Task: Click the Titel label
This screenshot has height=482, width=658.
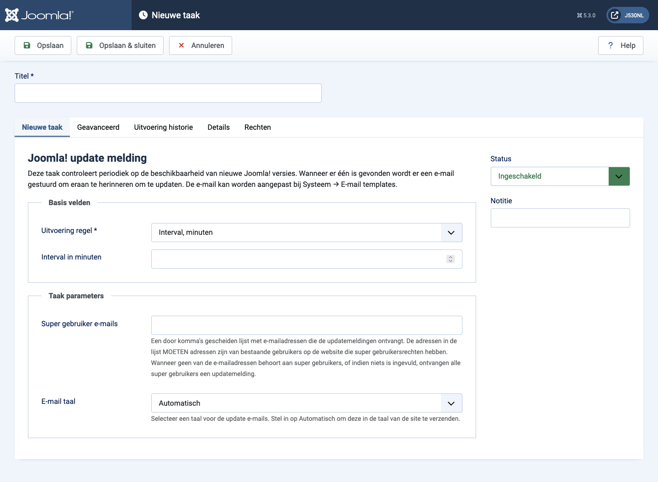Action: pos(24,76)
